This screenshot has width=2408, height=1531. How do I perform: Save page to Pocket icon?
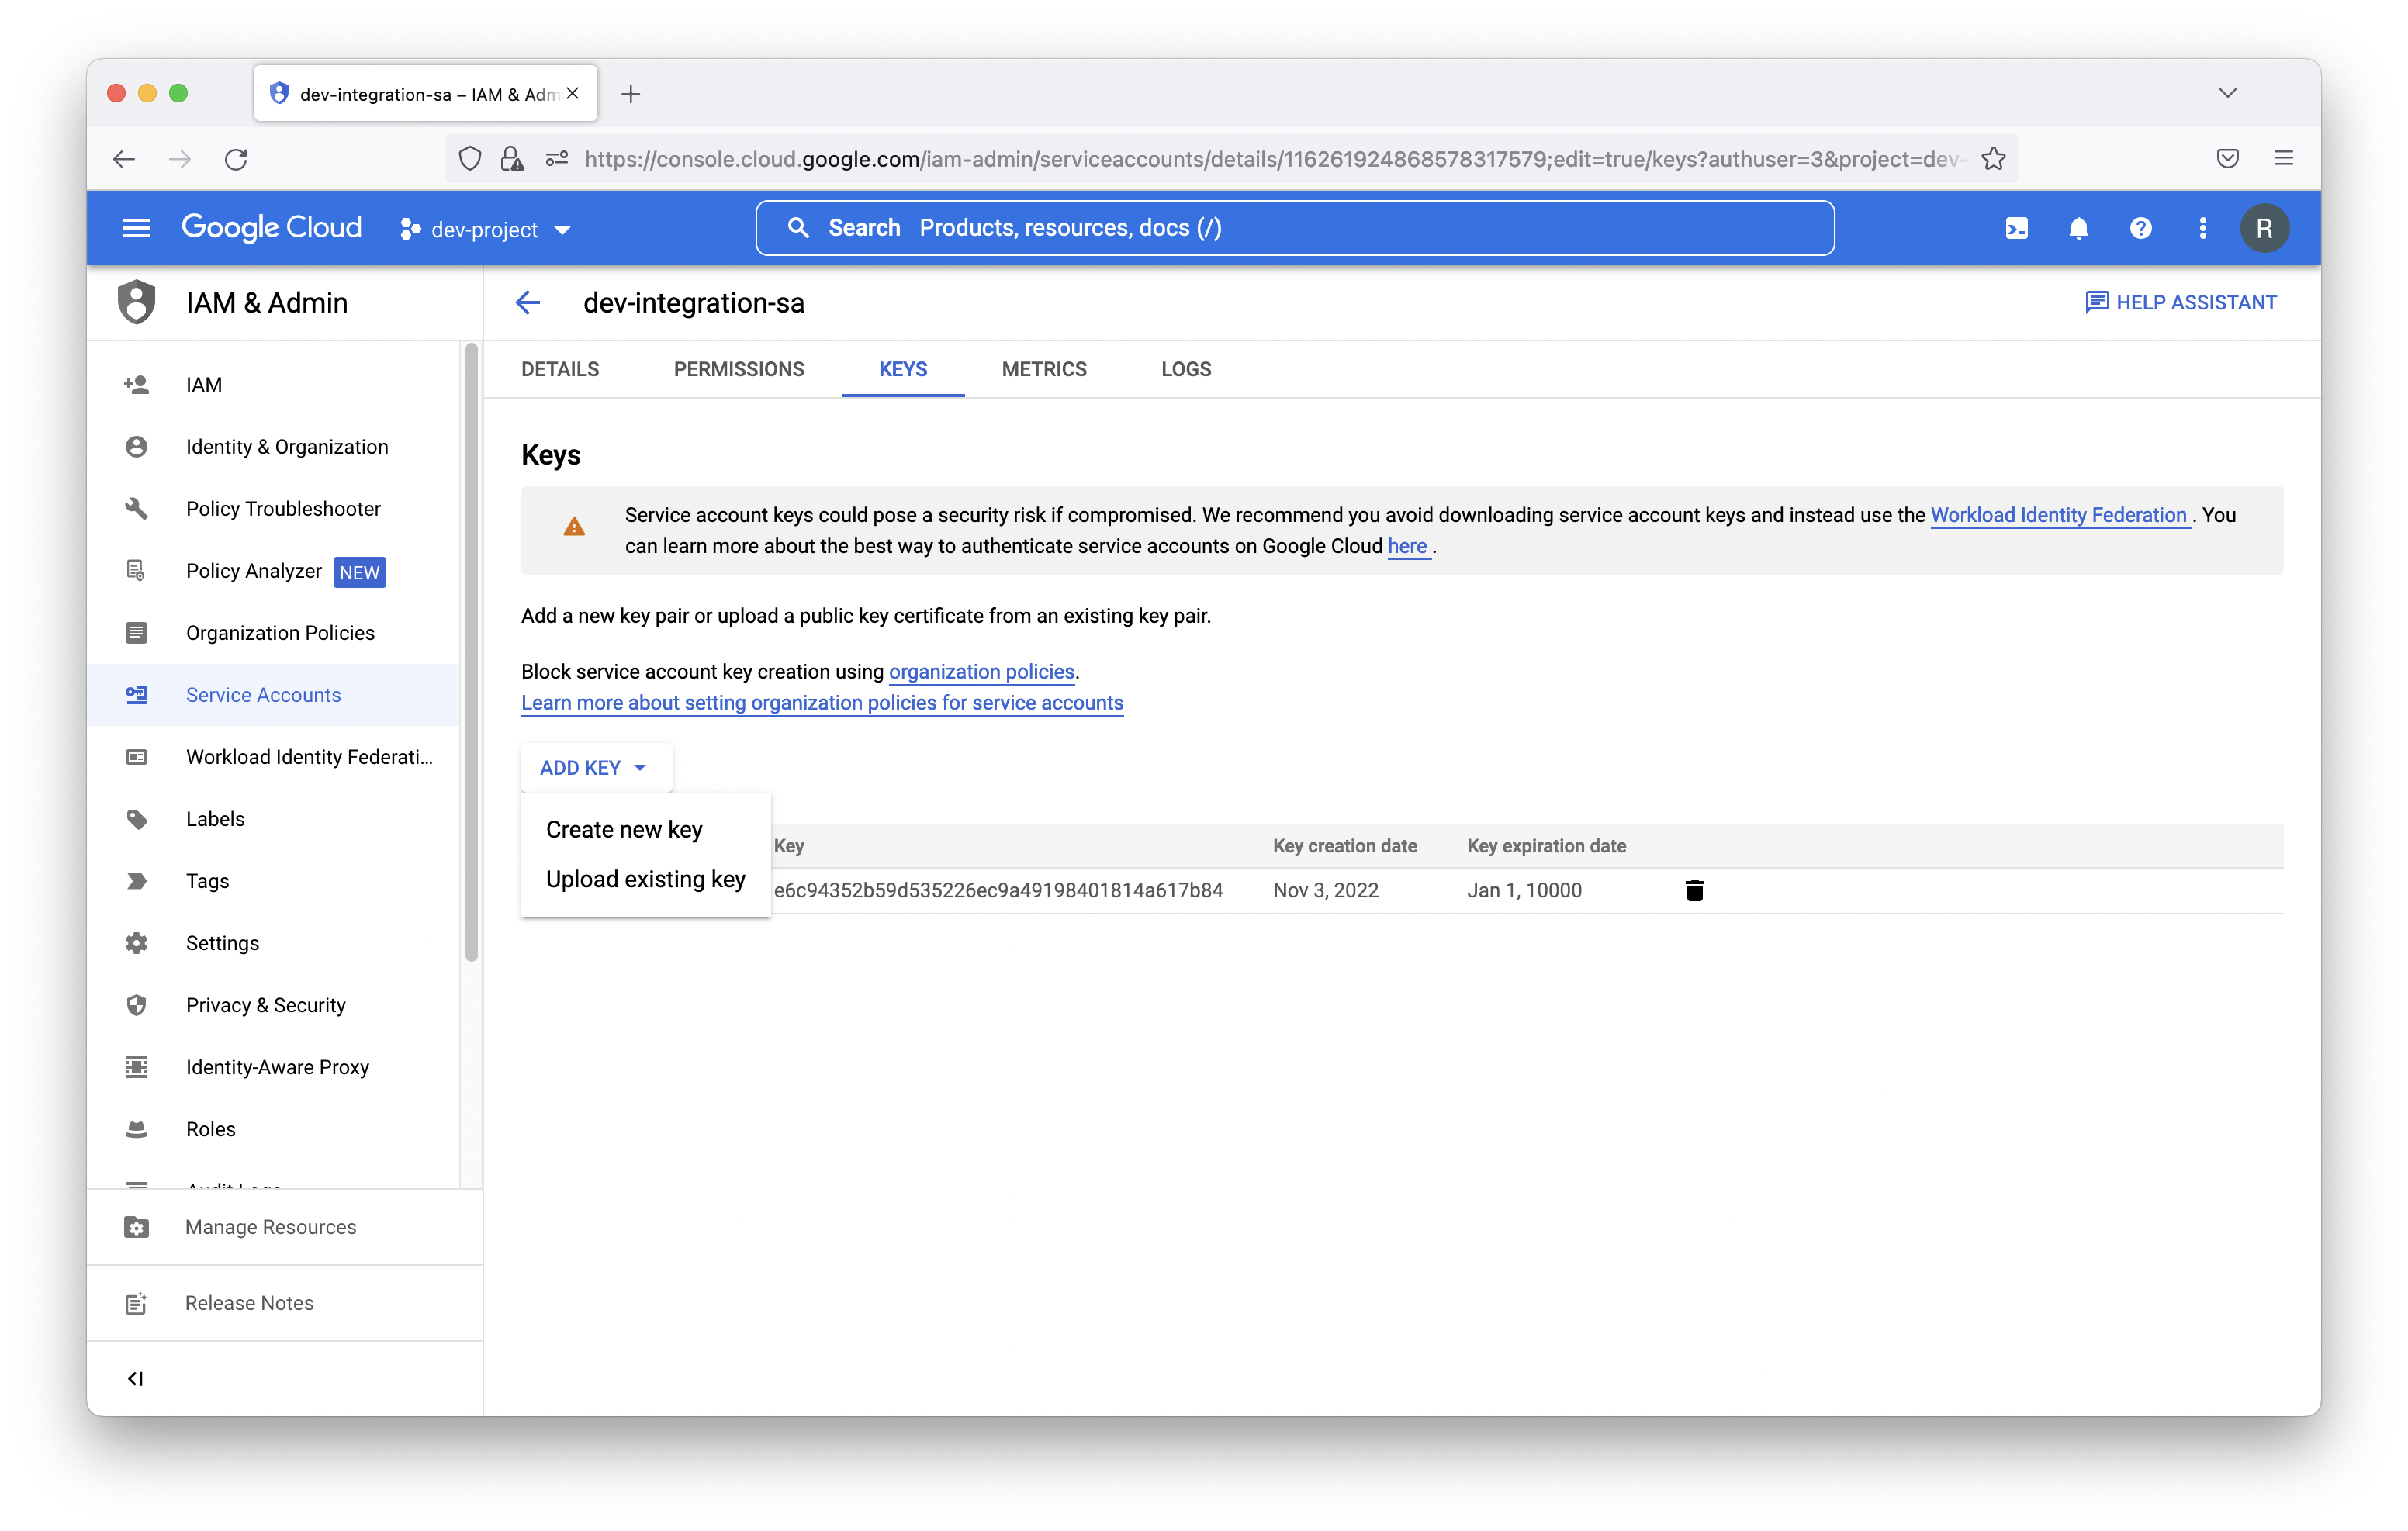(x=2227, y=158)
